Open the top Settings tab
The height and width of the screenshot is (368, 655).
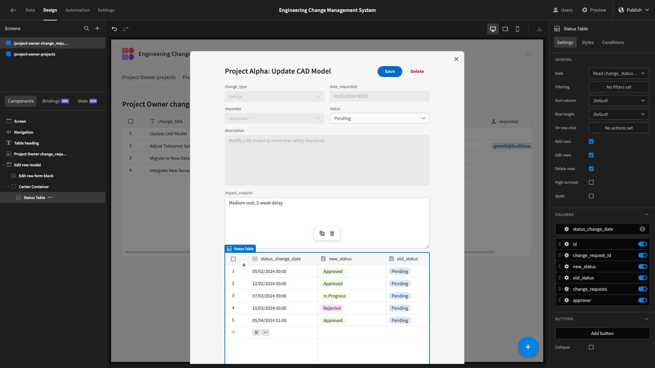click(106, 10)
